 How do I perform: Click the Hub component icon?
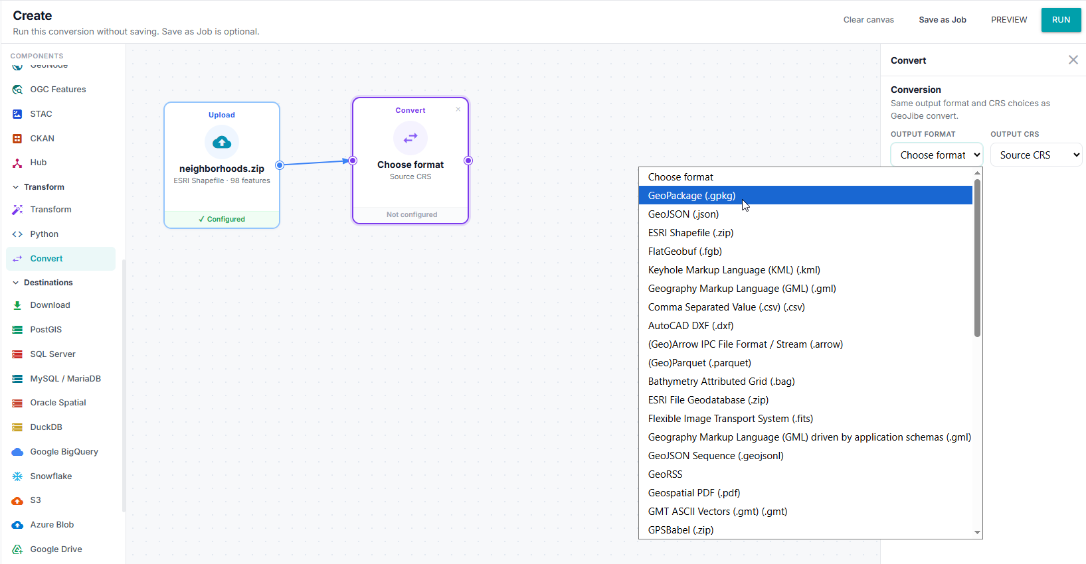tap(17, 163)
